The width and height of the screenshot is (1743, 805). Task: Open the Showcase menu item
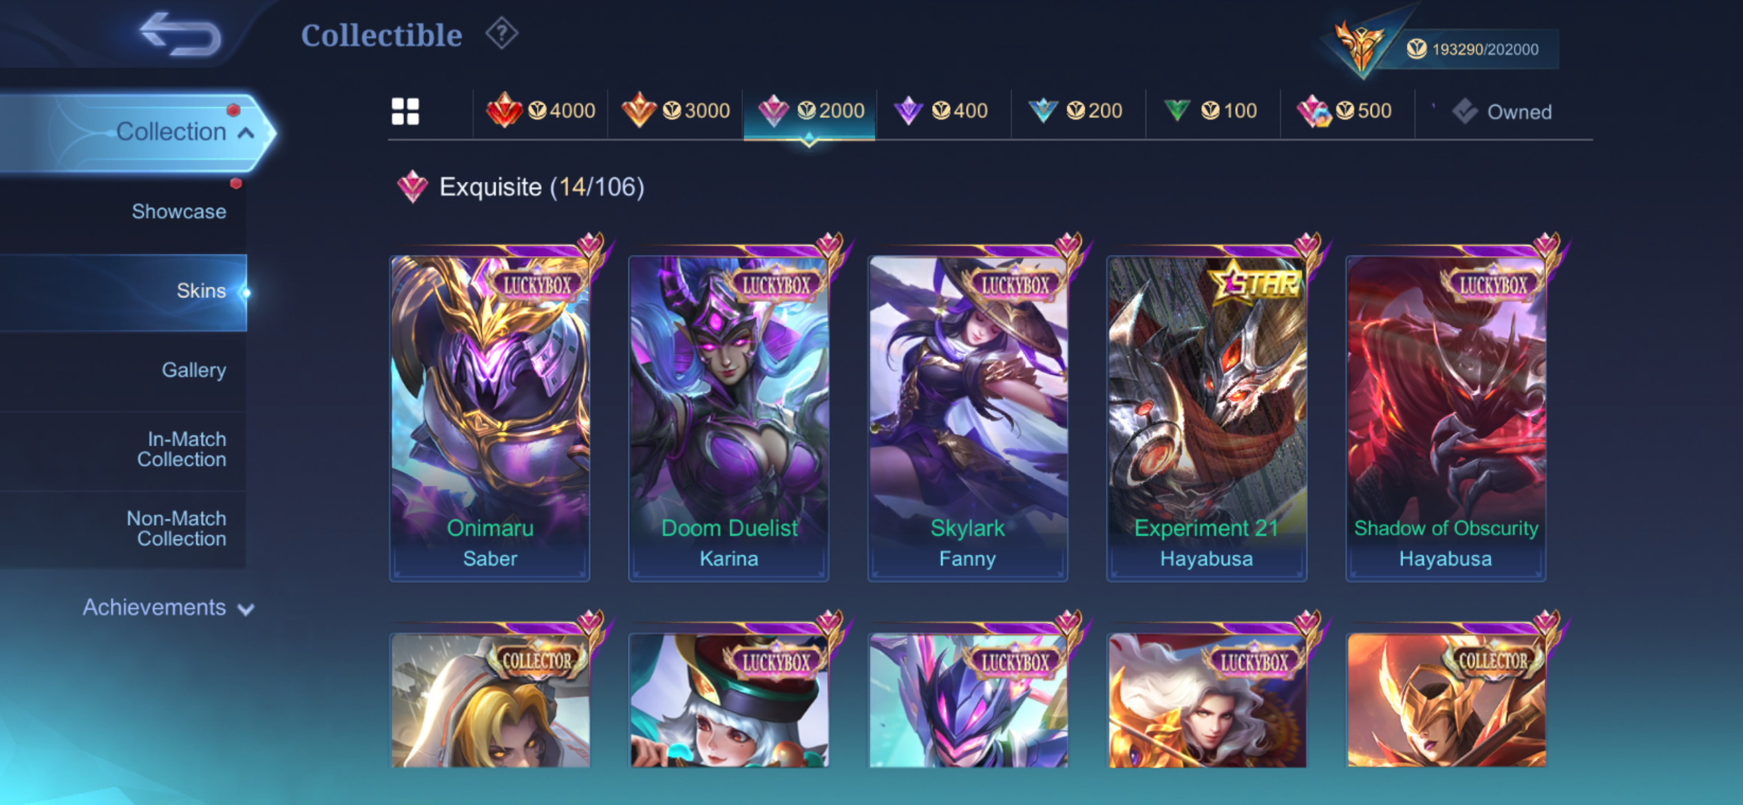[179, 211]
